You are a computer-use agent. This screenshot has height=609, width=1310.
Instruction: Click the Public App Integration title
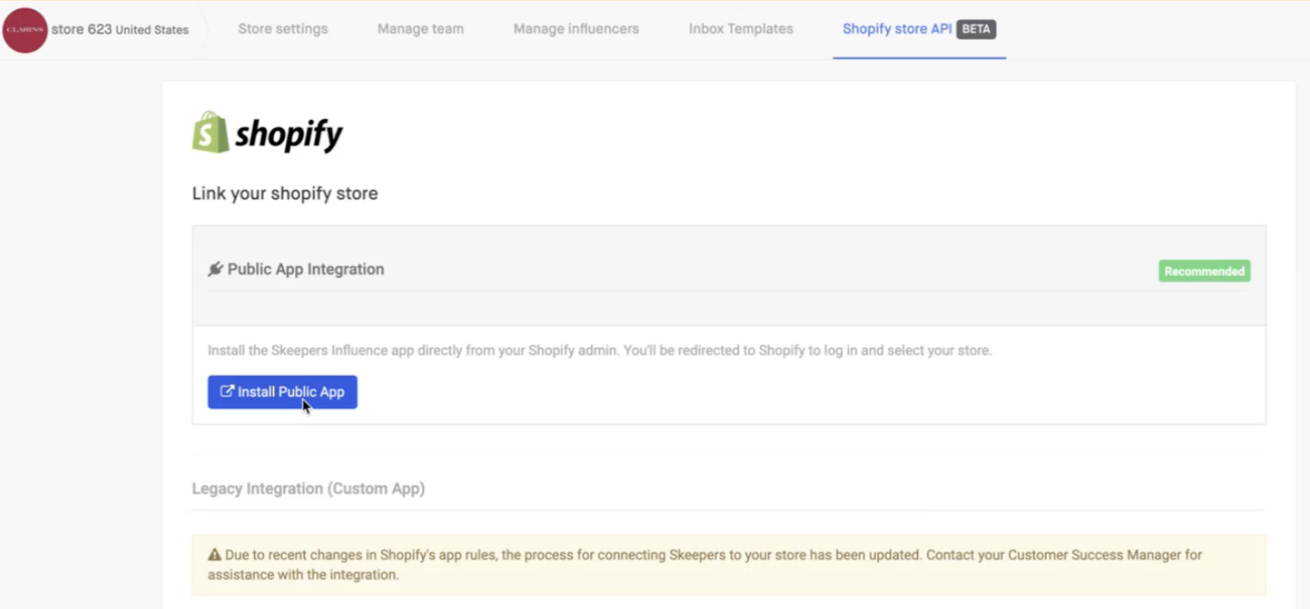click(306, 269)
